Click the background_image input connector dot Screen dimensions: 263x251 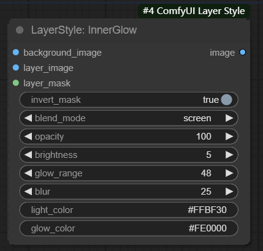(x=16, y=52)
